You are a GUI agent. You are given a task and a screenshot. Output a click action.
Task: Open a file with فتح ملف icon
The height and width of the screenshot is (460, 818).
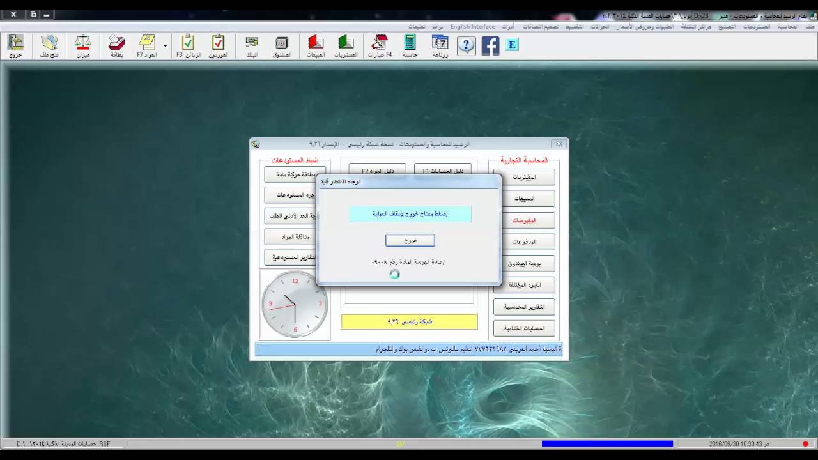click(x=49, y=46)
